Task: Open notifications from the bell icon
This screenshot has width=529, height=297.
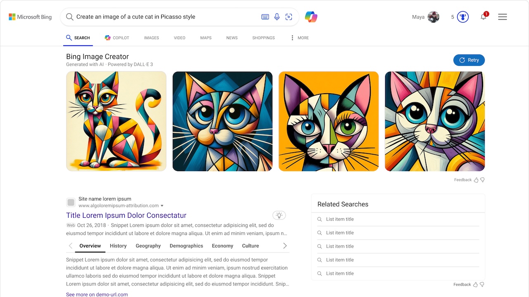Action: (483, 16)
